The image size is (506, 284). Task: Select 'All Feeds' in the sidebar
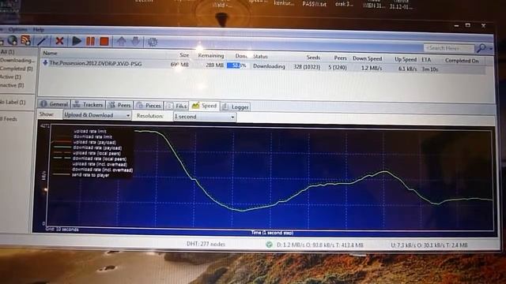point(9,119)
